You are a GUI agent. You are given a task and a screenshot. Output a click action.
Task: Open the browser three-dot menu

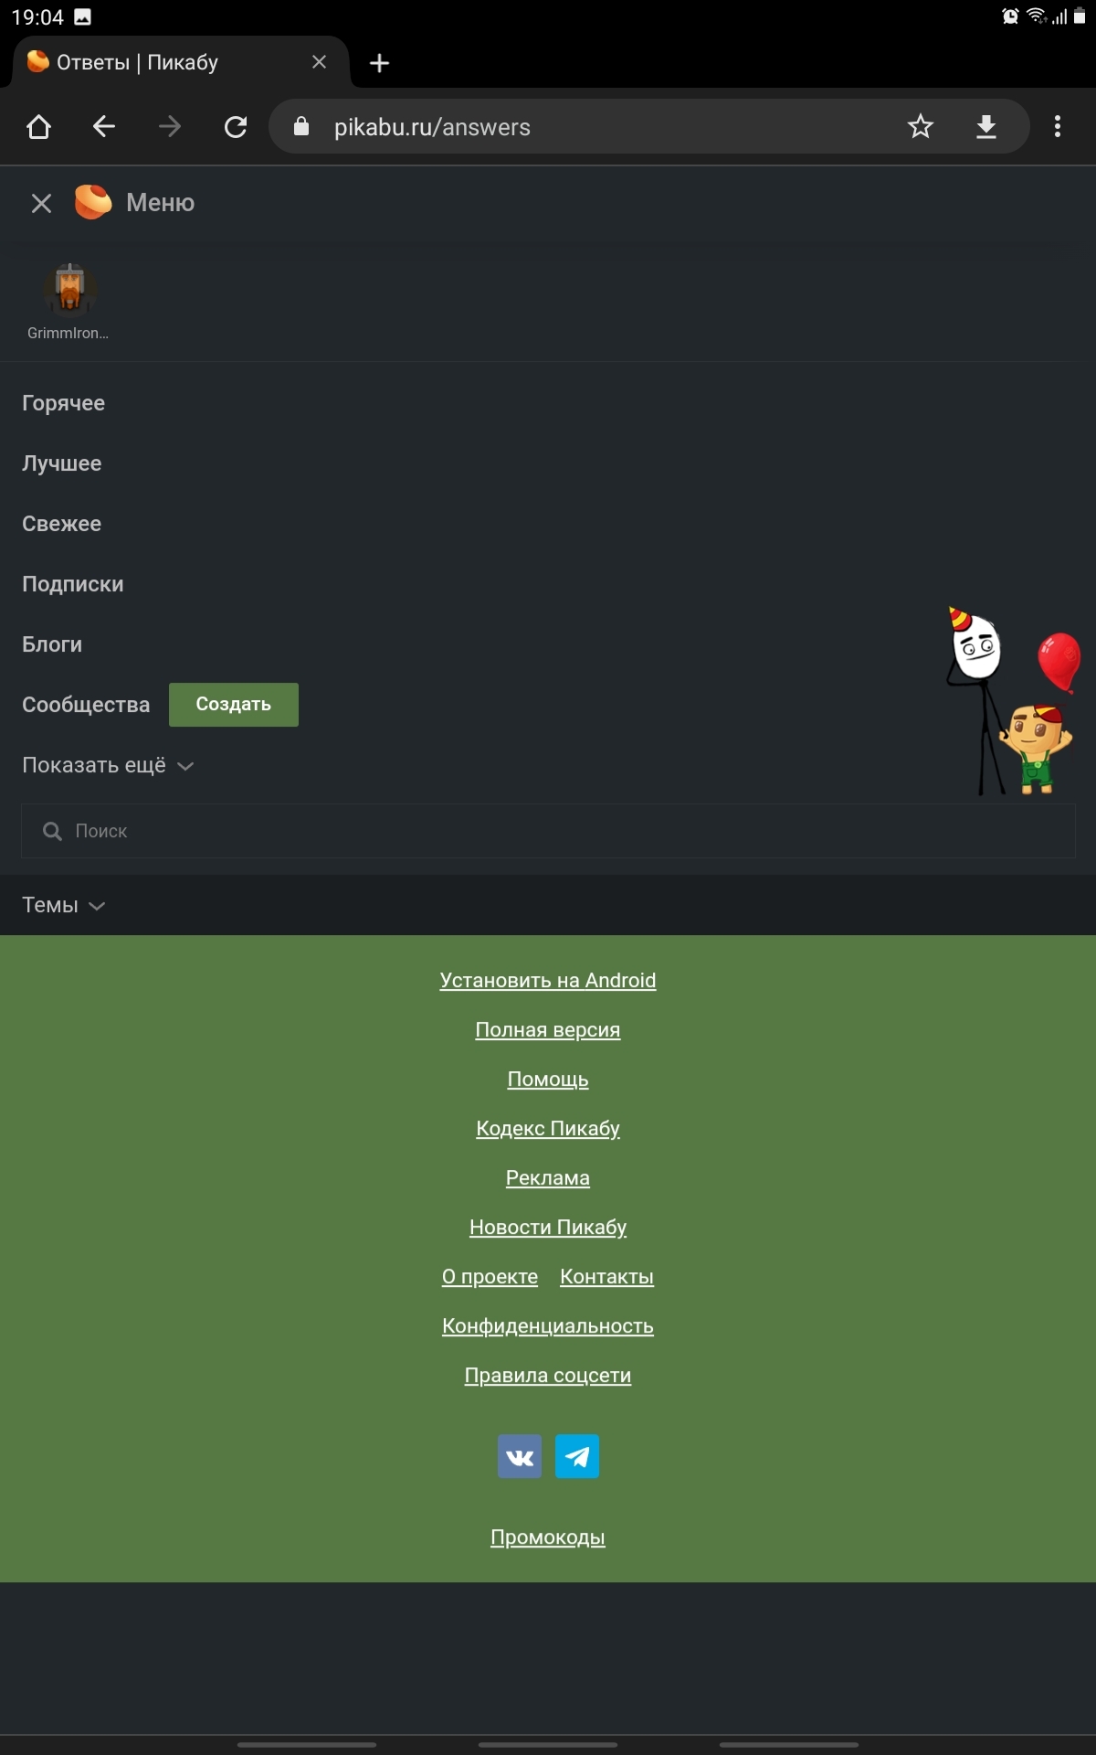(1058, 126)
